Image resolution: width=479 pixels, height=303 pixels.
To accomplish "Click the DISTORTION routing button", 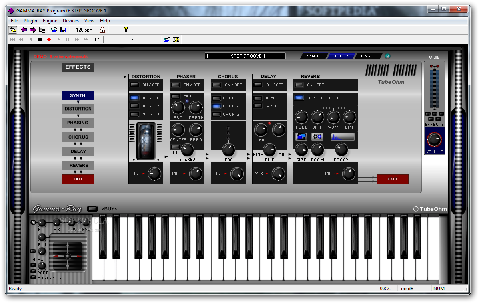I will (78, 109).
